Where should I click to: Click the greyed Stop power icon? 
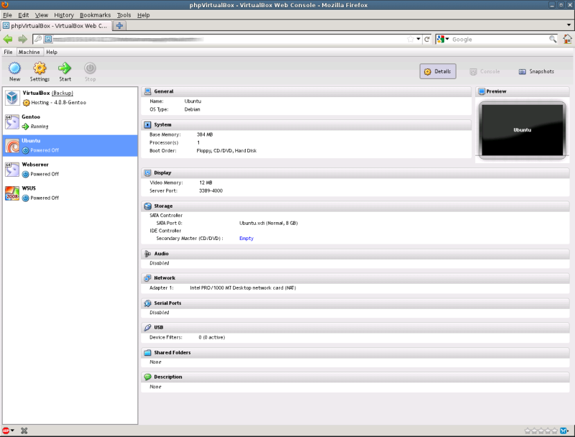[90, 68]
